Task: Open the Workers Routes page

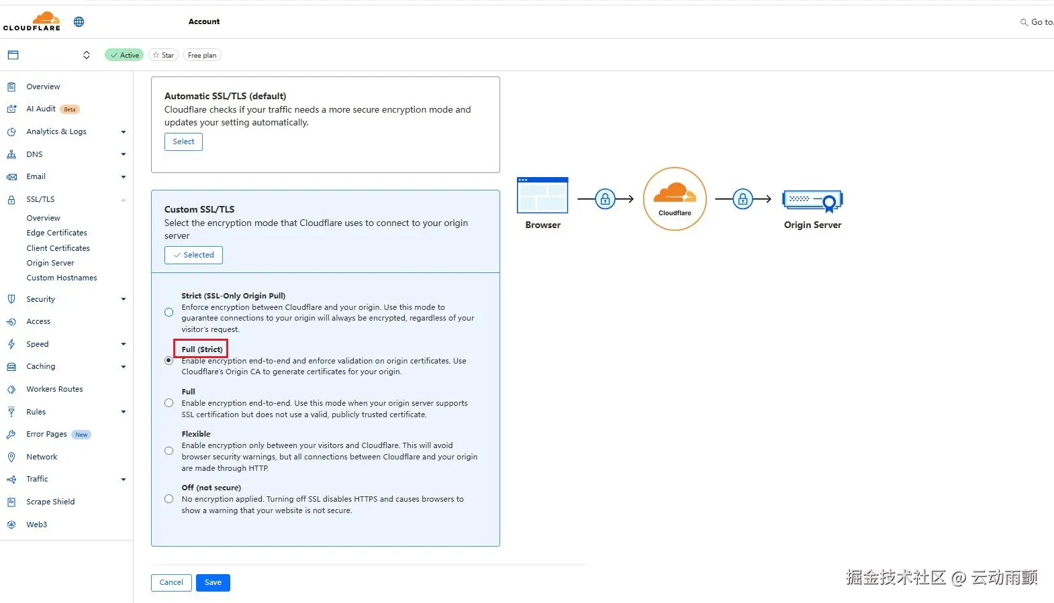Action: [54, 389]
